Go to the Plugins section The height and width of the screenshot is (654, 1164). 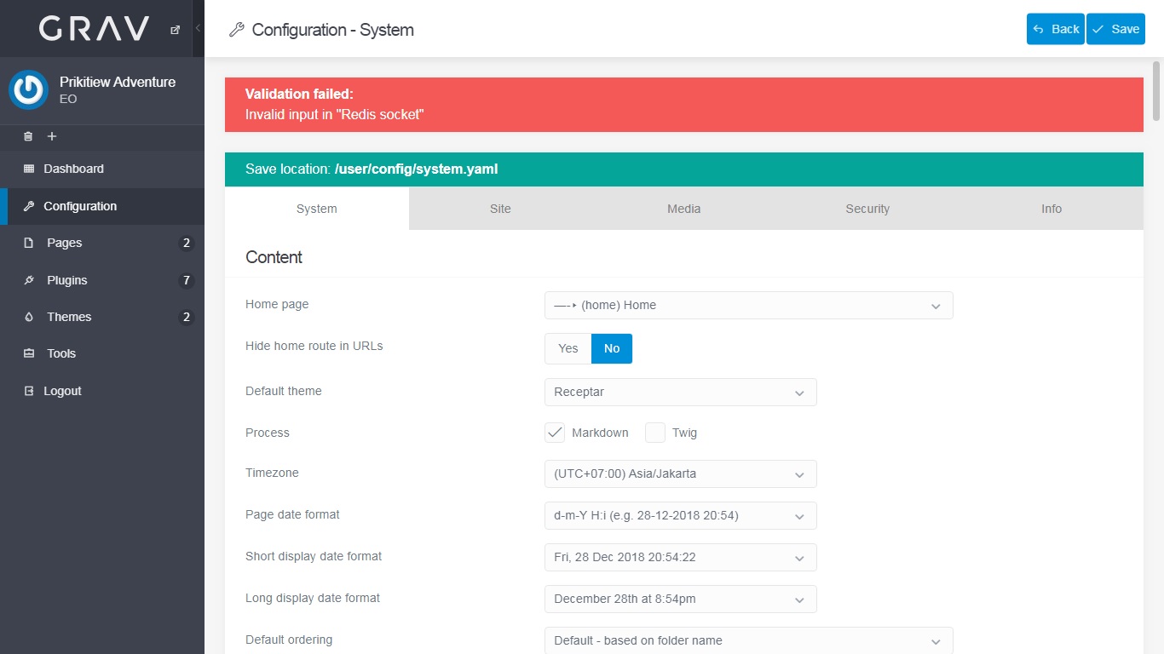coord(102,280)
